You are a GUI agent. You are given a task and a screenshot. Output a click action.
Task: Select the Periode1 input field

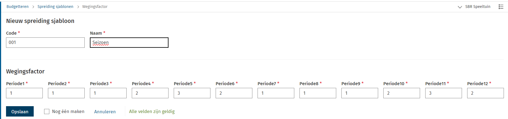click(x=24, y=93)
